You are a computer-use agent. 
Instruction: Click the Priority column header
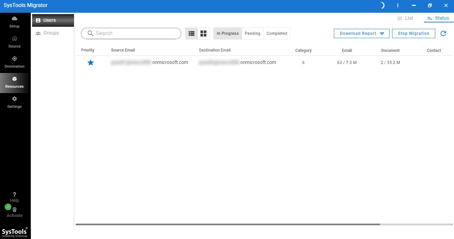tap(88, 50)
